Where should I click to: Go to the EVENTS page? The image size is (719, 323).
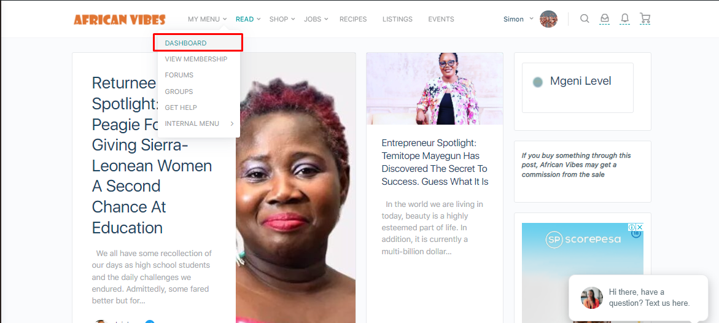point(441,19)
